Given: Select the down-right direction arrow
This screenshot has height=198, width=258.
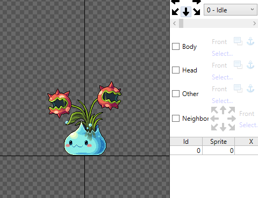Looking at the screenshot, I should tap(197, 12).
